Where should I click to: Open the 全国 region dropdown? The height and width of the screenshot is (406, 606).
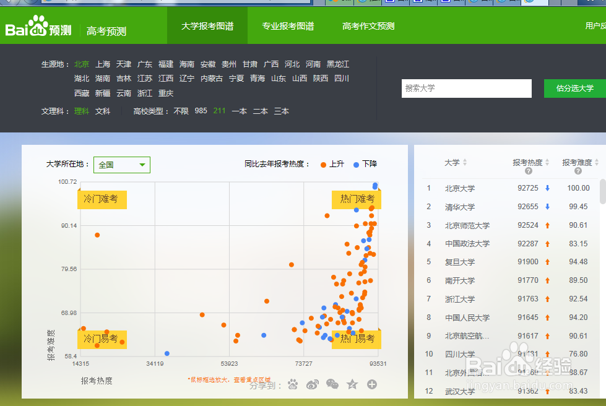(121, 165)
